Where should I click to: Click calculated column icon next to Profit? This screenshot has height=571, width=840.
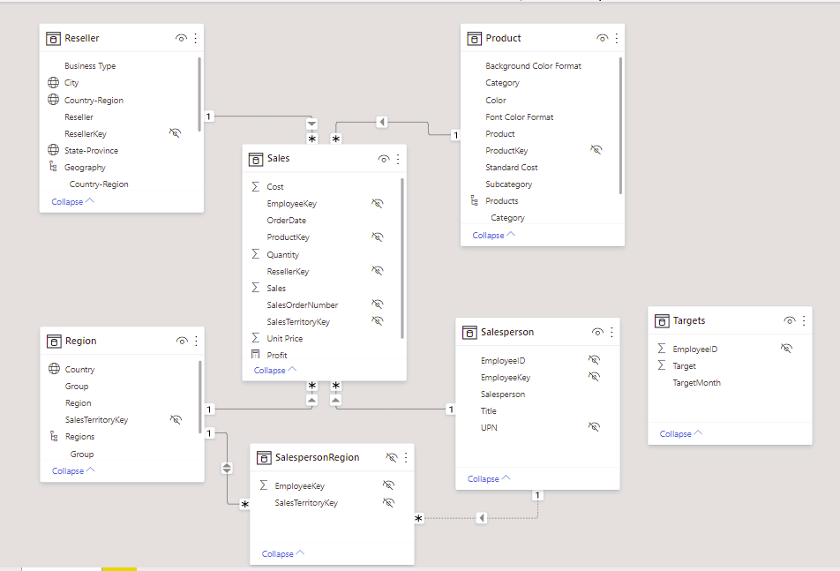[x=256, y=355]
